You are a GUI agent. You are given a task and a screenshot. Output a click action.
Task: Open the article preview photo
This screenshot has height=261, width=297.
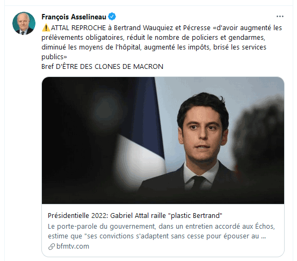(163, 140)
